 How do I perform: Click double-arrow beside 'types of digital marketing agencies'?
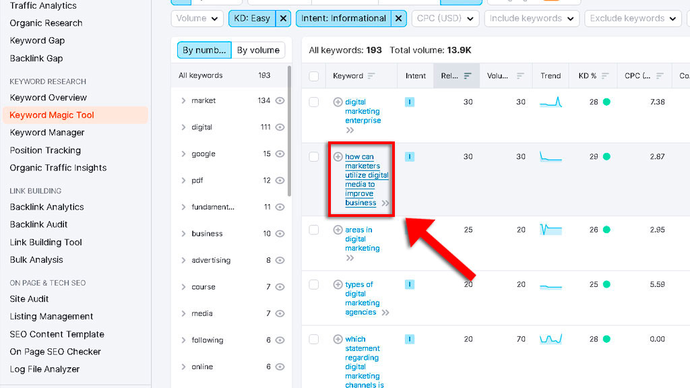[385, 313]
